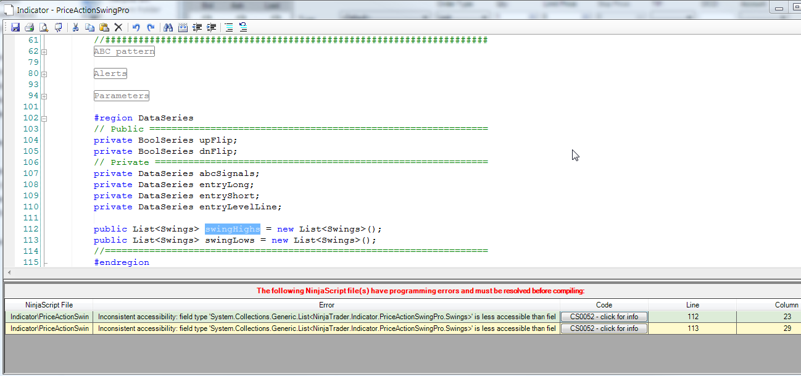Select the second error row's message text
801x376 pixels.
tap(326, 328)
